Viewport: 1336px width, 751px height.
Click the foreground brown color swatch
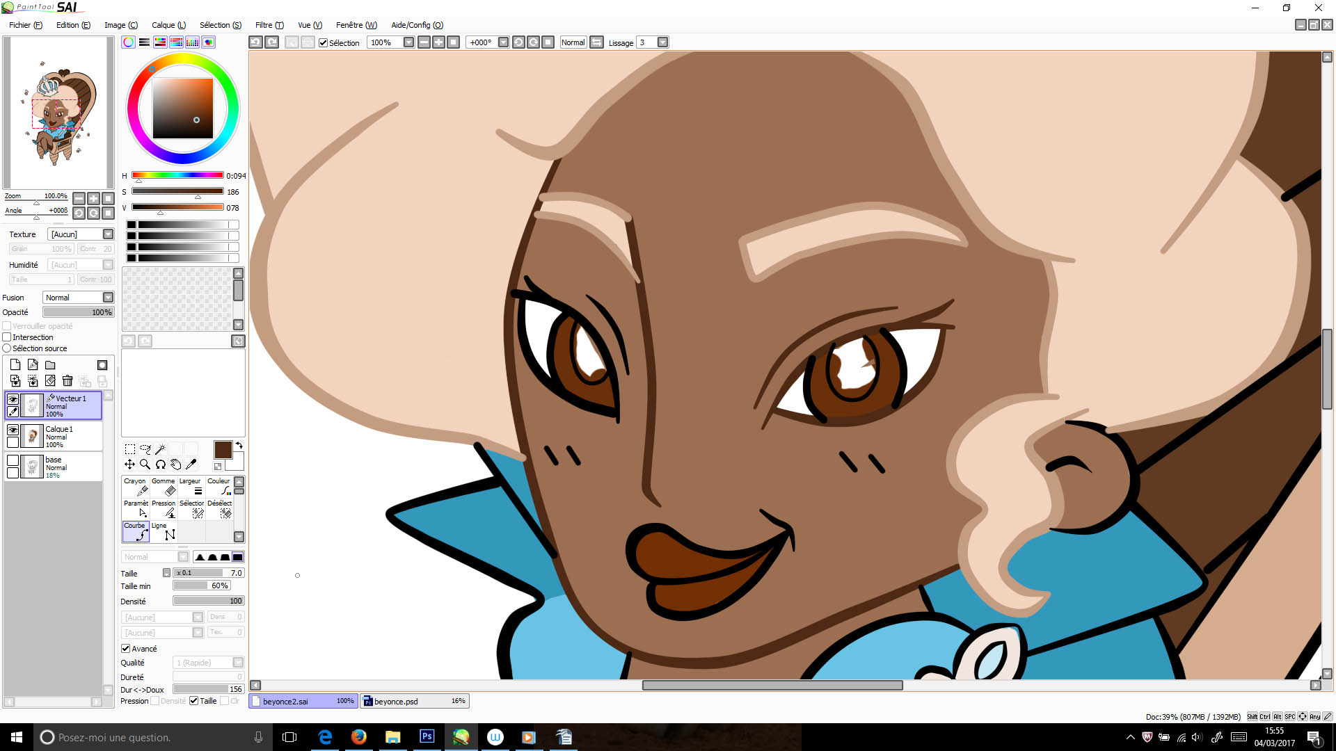tap(223, 450)
